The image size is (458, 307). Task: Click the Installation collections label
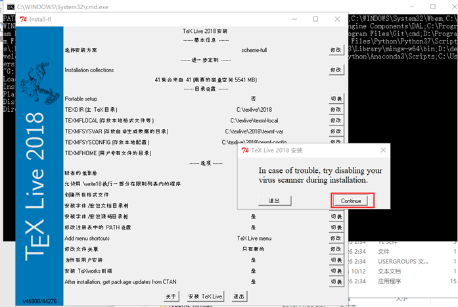click(x=89, y=70)
